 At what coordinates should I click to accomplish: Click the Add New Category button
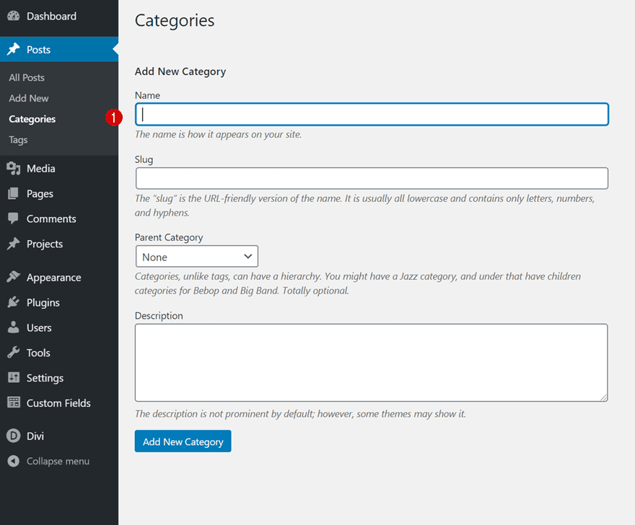(x=183, y=441)
